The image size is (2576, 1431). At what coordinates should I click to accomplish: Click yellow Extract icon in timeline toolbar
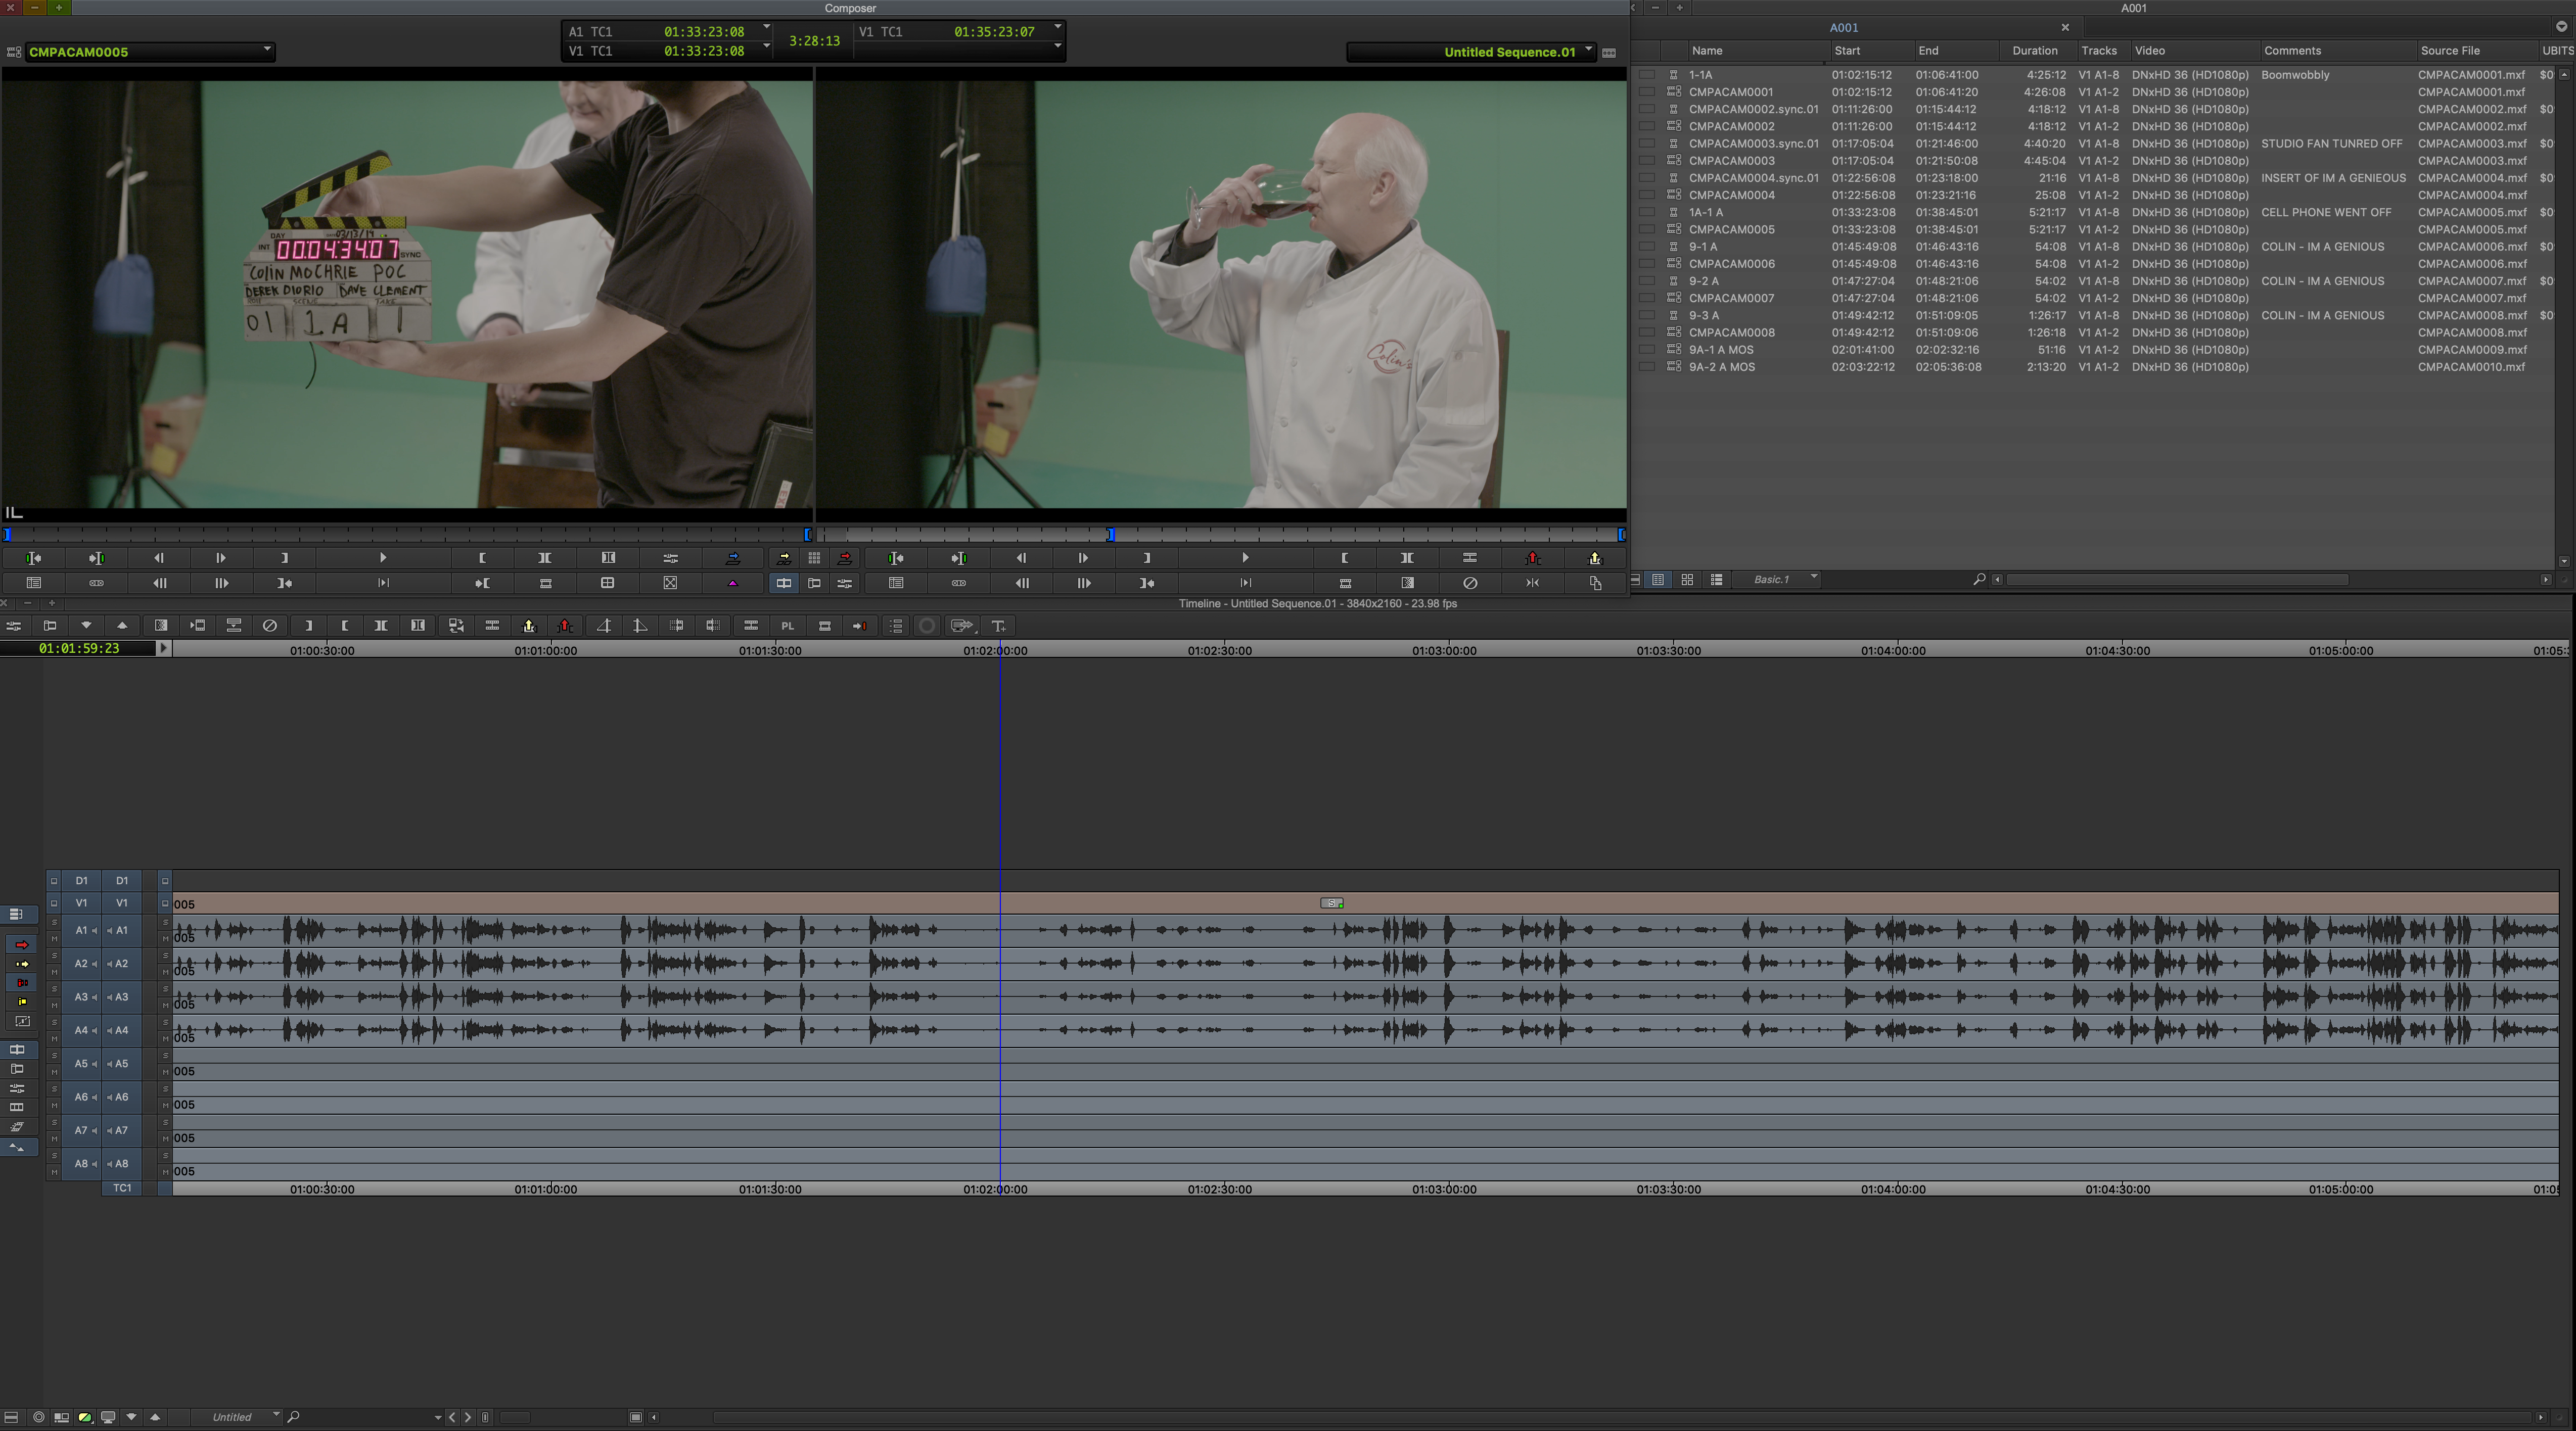529,626
